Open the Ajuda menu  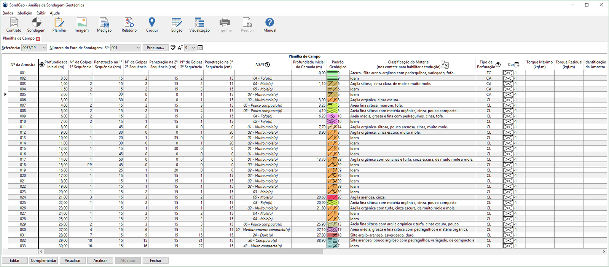[55, 13]
